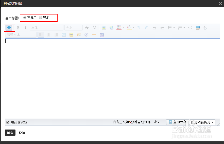Click the BM purple toolbar icon

tap(102, 35)
